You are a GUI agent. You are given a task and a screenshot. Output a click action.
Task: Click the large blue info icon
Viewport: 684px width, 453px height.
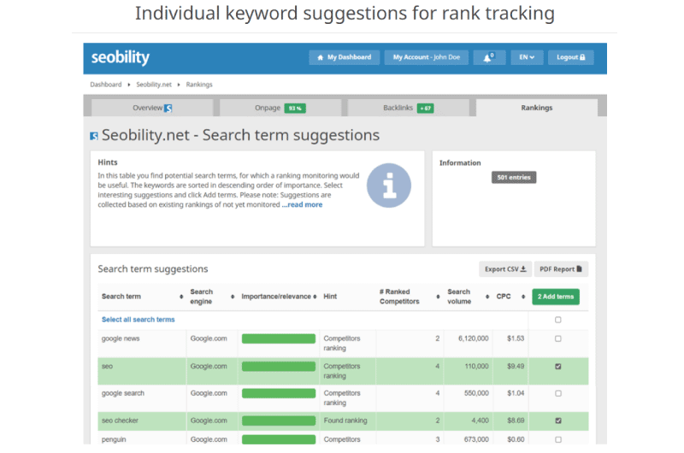(x=389, y=185)
